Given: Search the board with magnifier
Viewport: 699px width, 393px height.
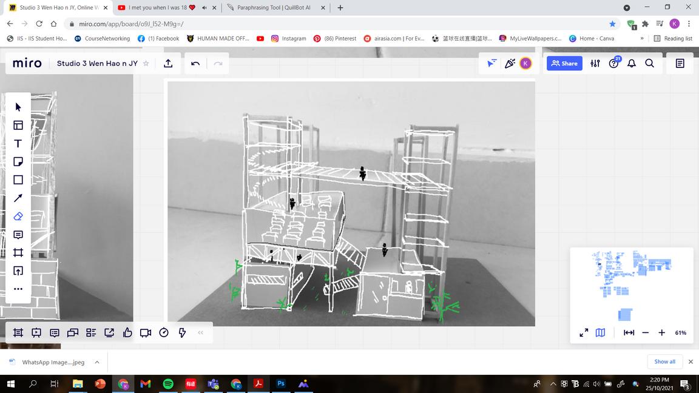Looking at the screenshot, I should pos(649,63).
